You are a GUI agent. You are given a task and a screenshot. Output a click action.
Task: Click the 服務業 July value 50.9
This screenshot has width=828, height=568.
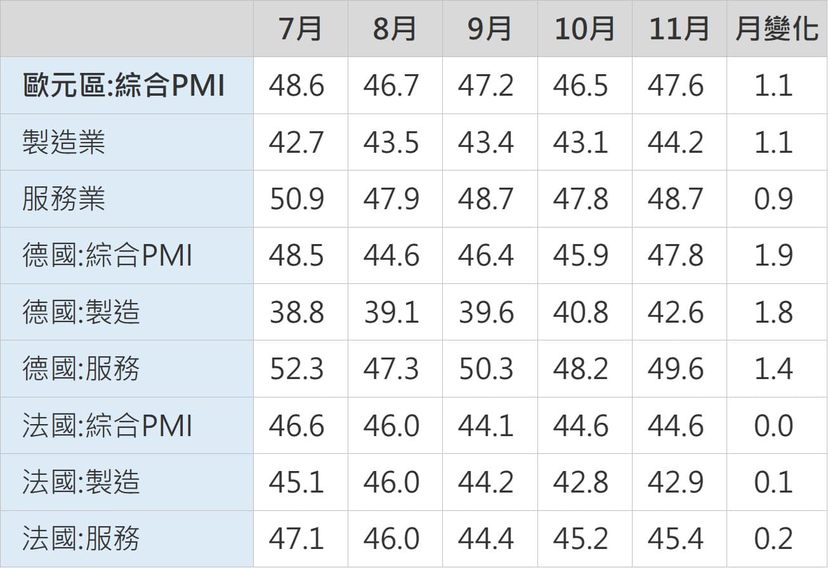pyautogui.click(x=297, y=199)
